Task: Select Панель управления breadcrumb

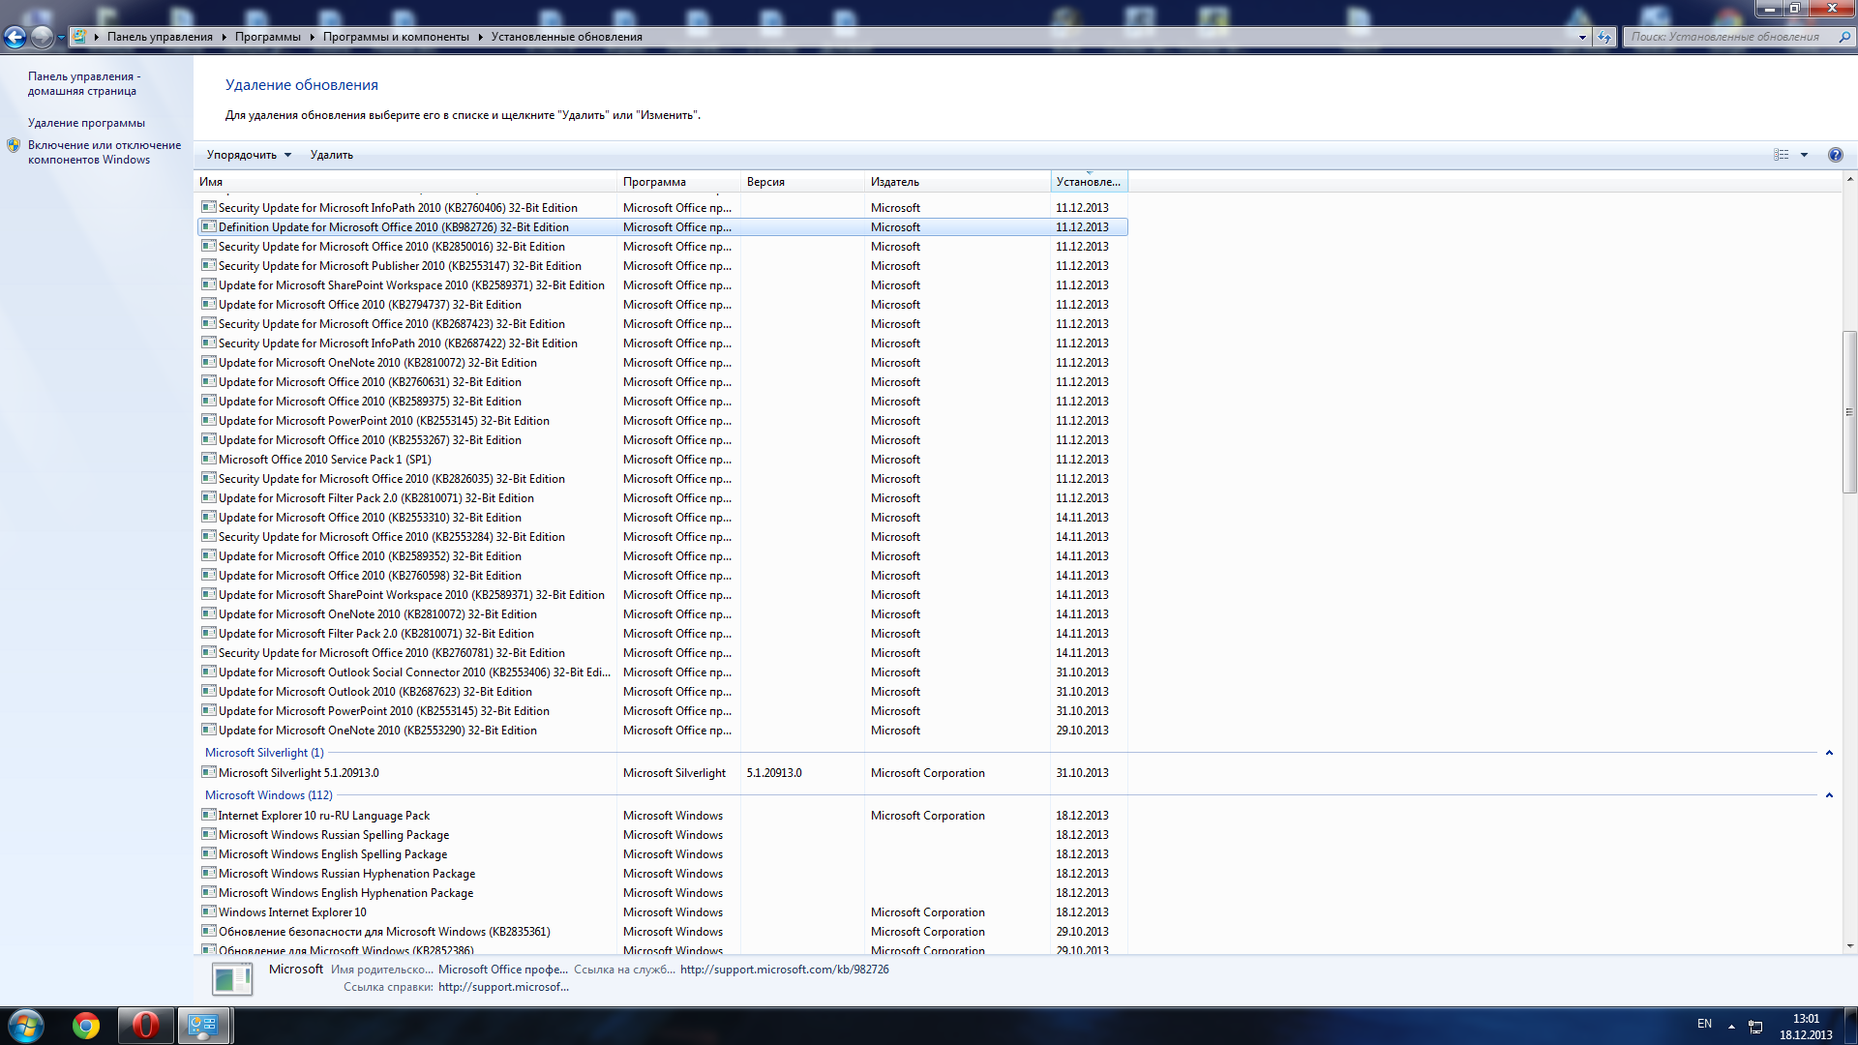Action: [x=160, y=37]
